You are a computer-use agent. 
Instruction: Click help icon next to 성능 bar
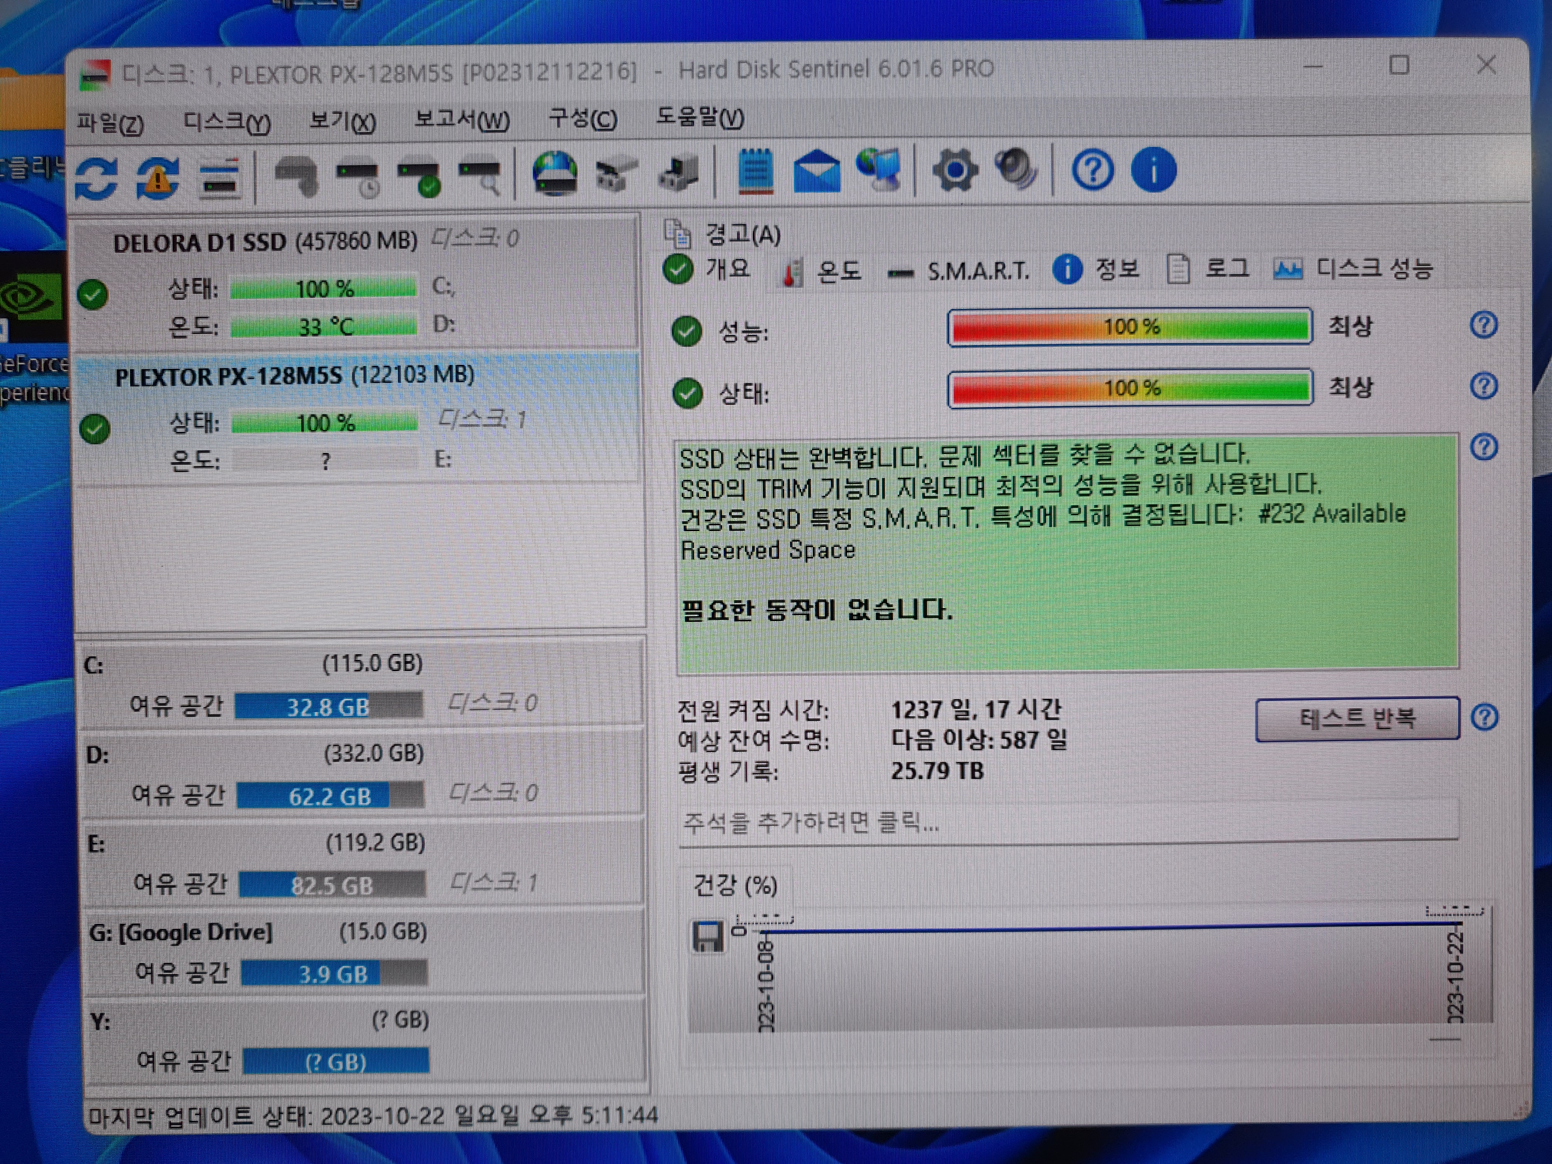pos(1483,325)
